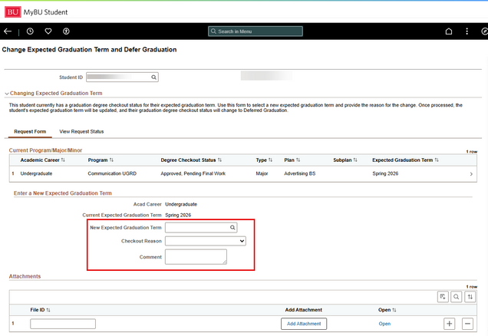The height and width of the screenshot is (336, 488).
Task: Click the Approved, Pending Final Work status
Action: 193,173
